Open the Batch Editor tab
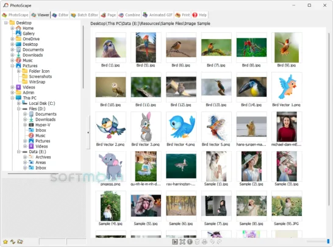 [85, 15]
